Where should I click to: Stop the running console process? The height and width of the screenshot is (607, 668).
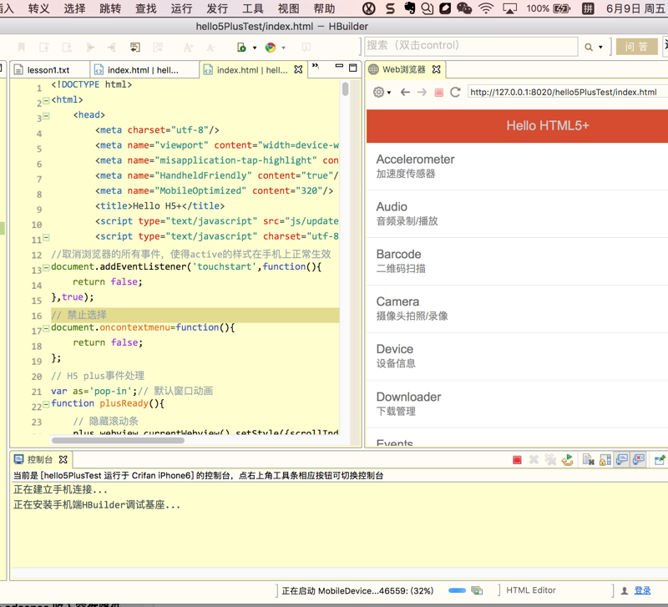517,460
